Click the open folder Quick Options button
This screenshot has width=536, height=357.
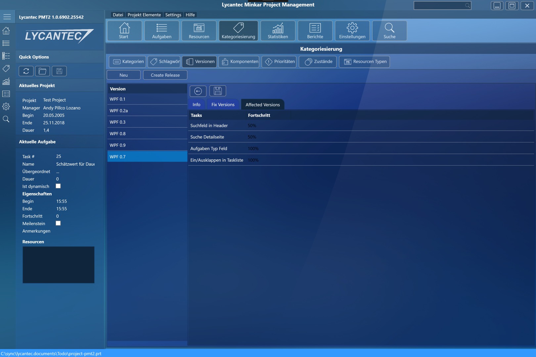pyautogui.click(x=42, y=71)
